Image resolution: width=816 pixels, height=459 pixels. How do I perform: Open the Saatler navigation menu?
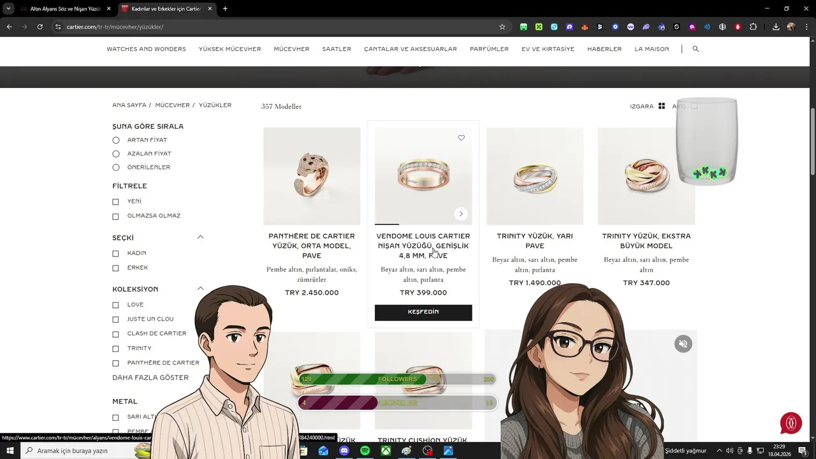[337, 49]
